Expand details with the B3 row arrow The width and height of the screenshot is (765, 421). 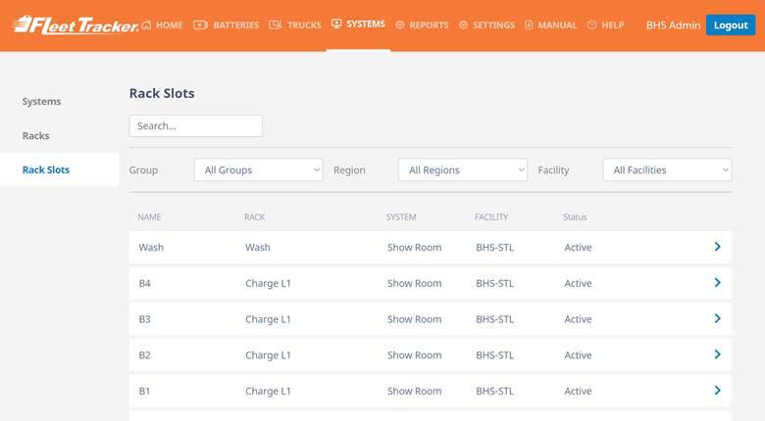[x=717, y=319]
